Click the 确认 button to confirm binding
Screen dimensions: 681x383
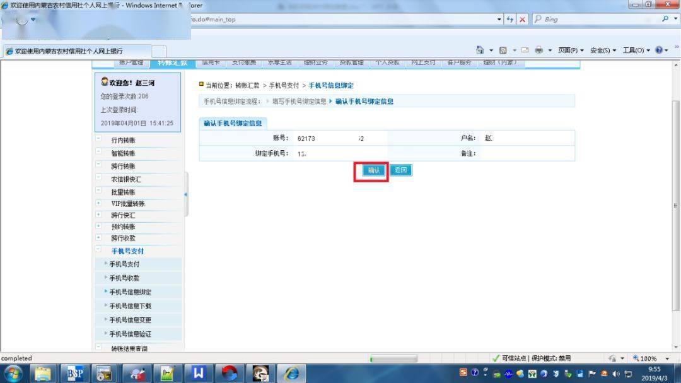tap(374, 170)
